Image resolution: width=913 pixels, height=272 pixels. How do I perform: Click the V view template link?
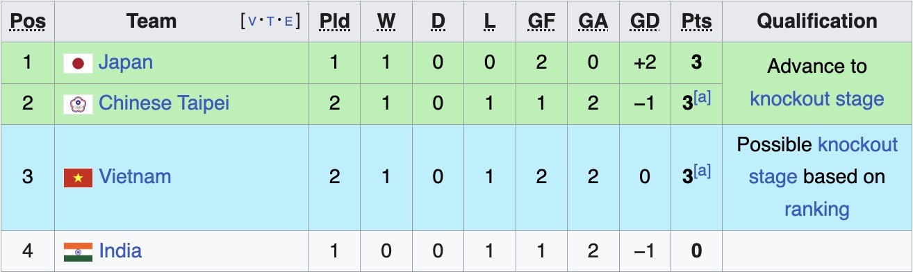pos(252,22)
